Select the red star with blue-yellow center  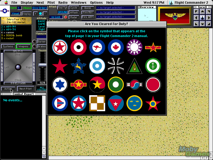point(153,103)
